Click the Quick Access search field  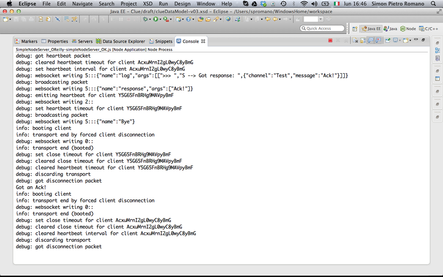pos(323,28)
